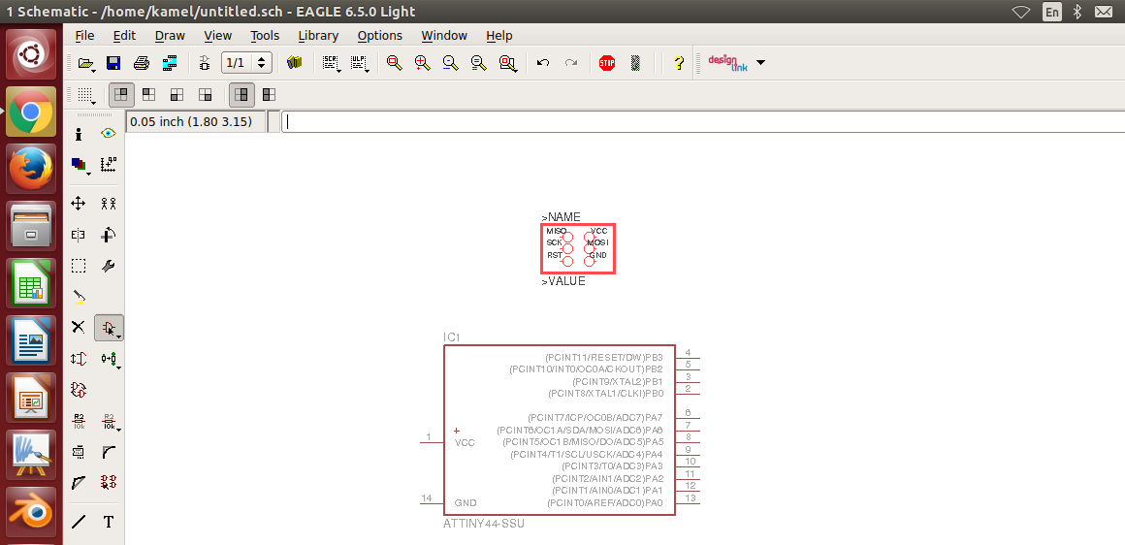Viewport: 1125px width, 545px height.
Task: Select the Copy tool with two figures
Action: pyautogui.click(x=109, y=204)
